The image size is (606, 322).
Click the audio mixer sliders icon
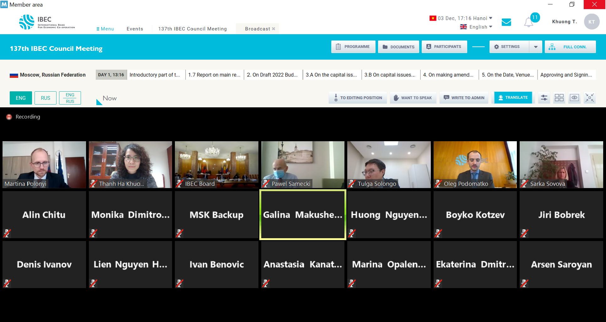tap(544, 98)
